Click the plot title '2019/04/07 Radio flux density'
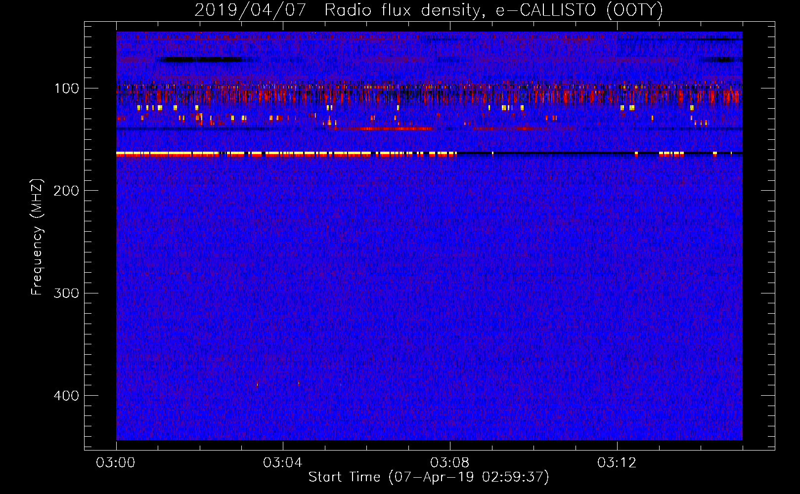Viewport: 800px width, 494px height. click(x=338, y=10)
